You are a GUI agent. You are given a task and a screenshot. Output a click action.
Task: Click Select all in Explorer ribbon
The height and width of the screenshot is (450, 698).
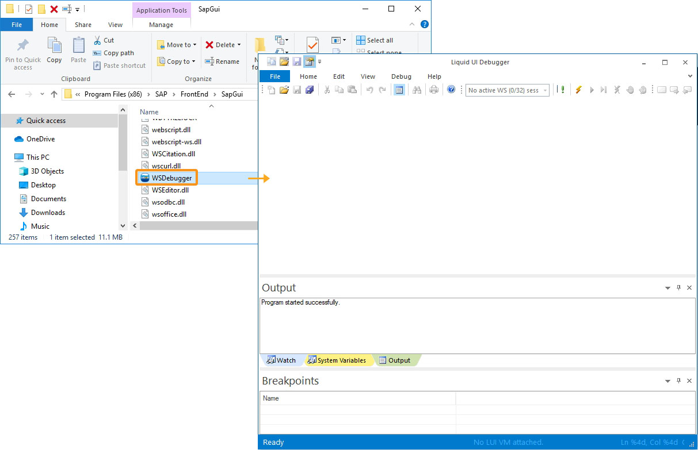(375, 40)
